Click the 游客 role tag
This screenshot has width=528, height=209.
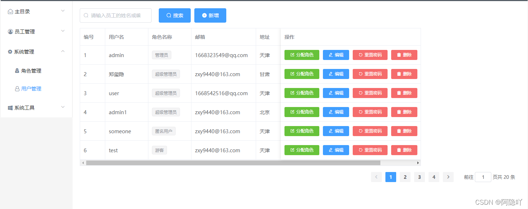click(x=159, y=150)
